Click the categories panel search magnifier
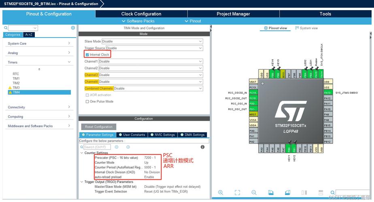The width and height of the screenshot is (374, 202). click(x=6, y=28)
